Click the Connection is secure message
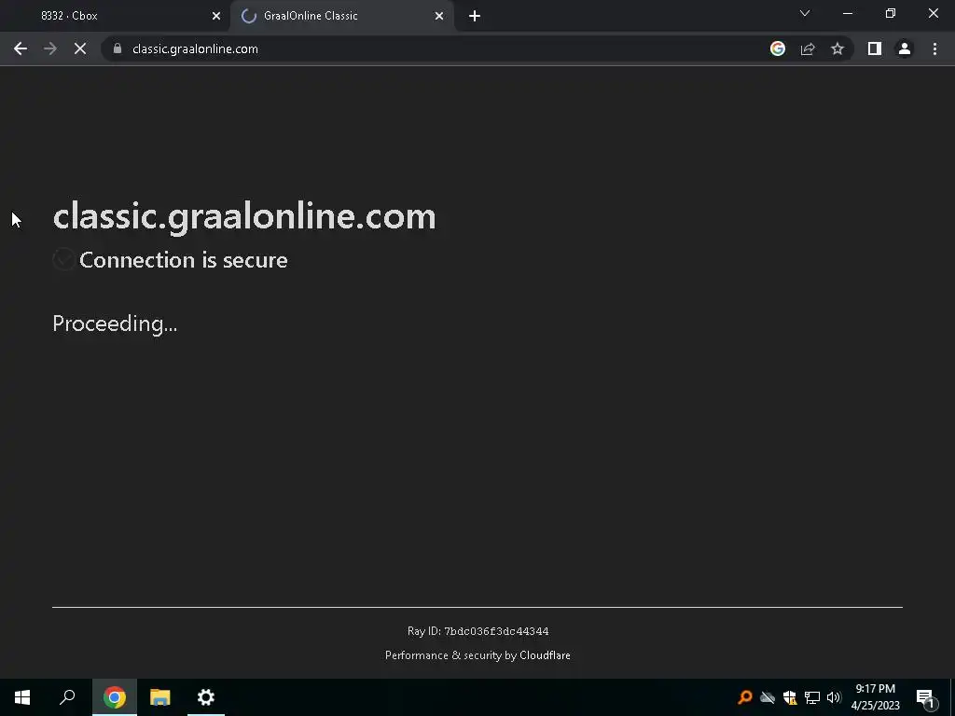Viewport: 955px width, 716px height. pyautogui.click(x=184, y=260)
